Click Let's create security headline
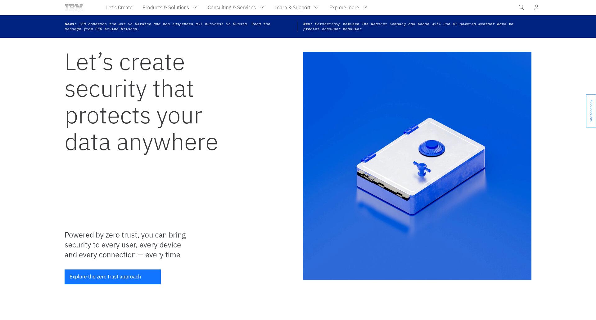Screen dimensions: 596x320 (141, 102)
